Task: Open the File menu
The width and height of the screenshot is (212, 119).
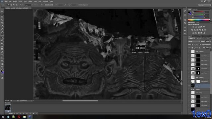Action: click(x=6, y=2)
